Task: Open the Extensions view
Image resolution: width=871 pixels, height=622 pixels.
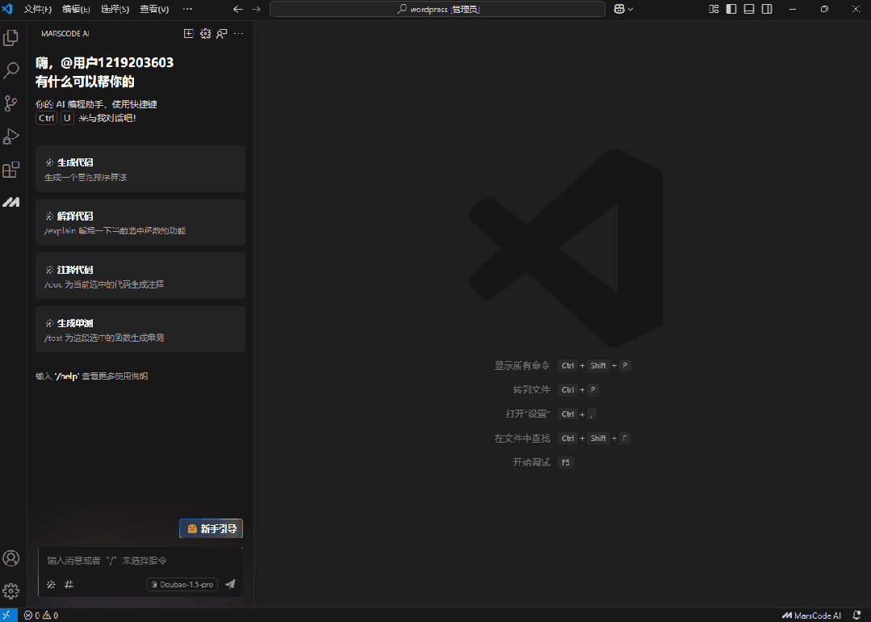Action: pos(10,169)
